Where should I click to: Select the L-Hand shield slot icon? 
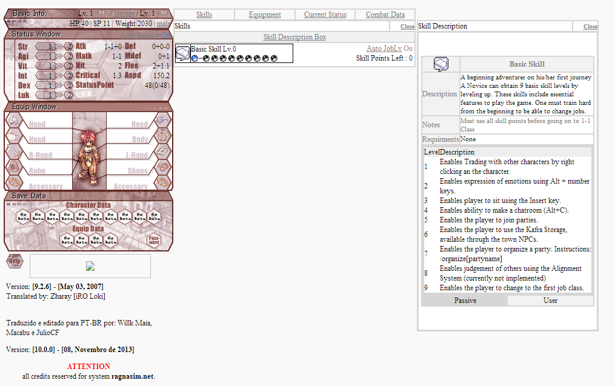pos(162,151)
